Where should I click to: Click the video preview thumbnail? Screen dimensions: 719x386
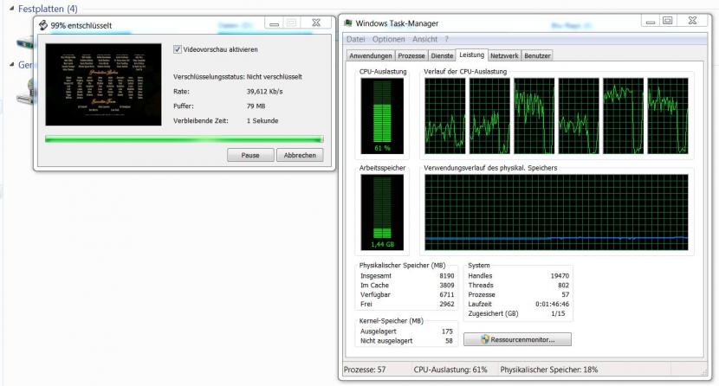coord(104,84)
